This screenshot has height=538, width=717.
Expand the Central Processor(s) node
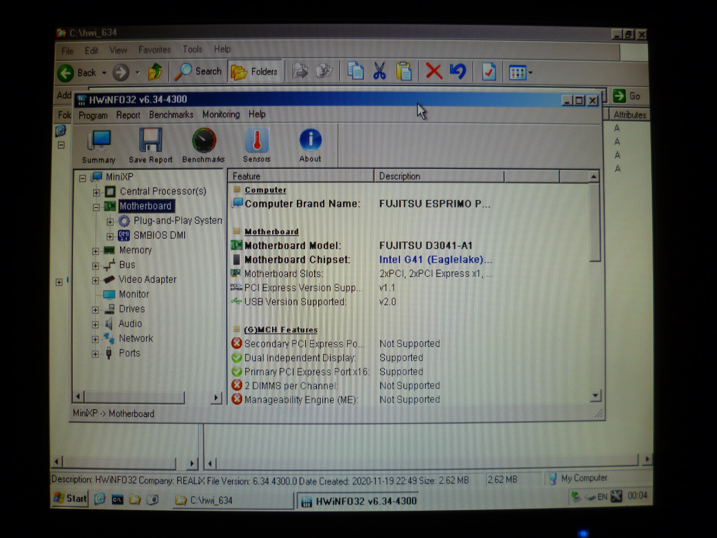pos(96,193)
